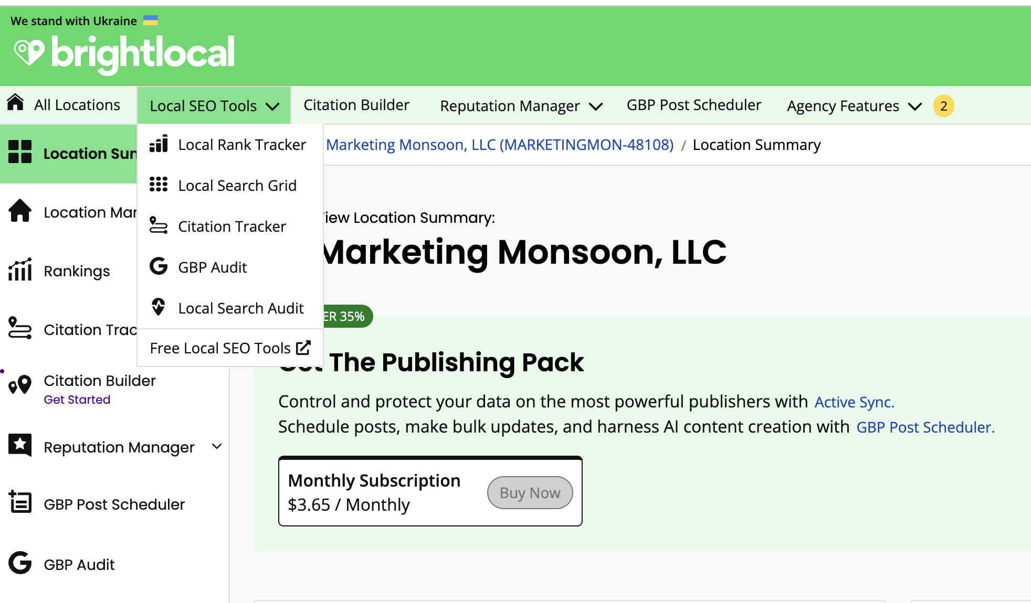This screenshot has height=603, width=1031.
Task: Open All Locations in top navigation
Action: point(64,105)
